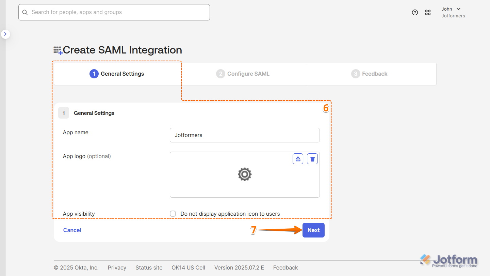Focus the App name input field
This screenshot has height=276, width=490.
(x=245, y=135)
